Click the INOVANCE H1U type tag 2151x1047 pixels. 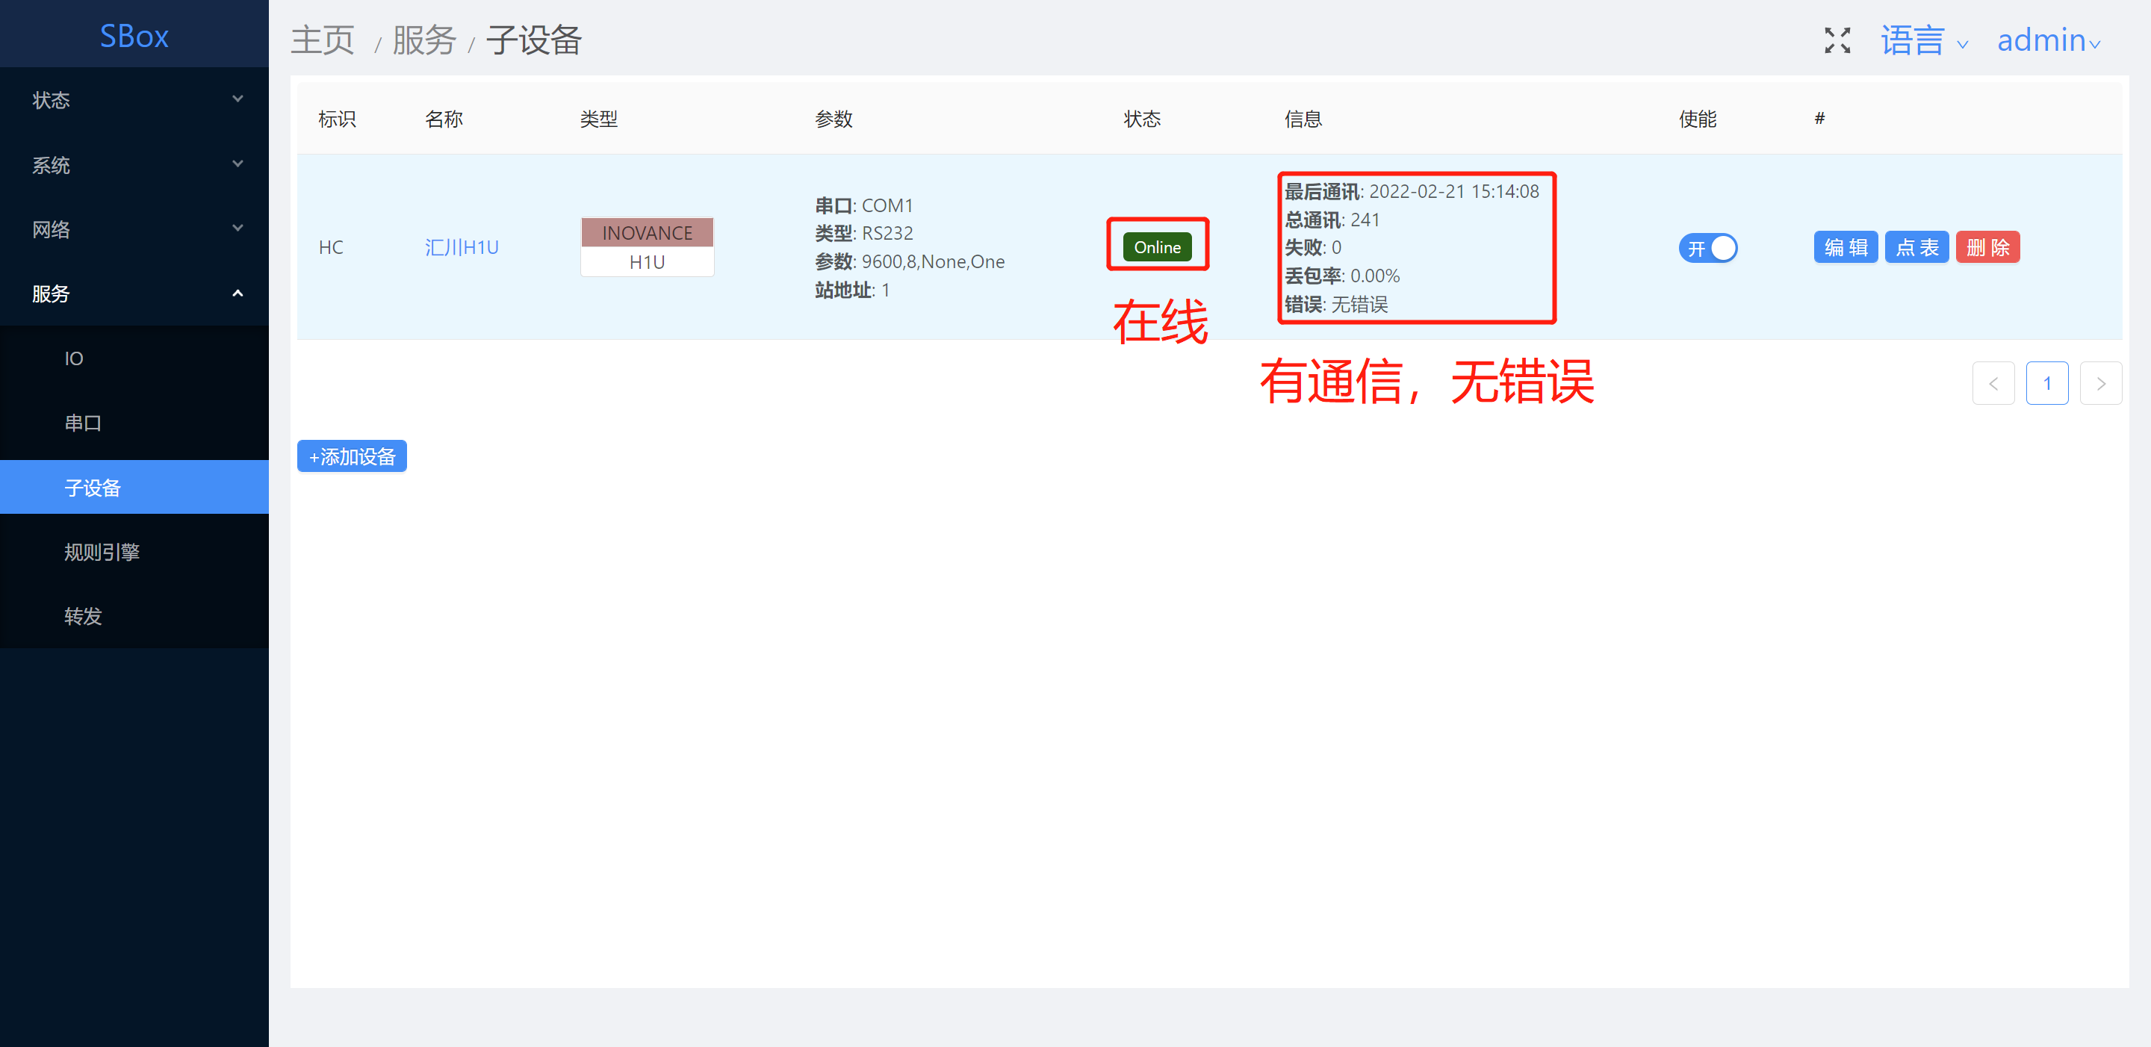(x=647, y=247)
